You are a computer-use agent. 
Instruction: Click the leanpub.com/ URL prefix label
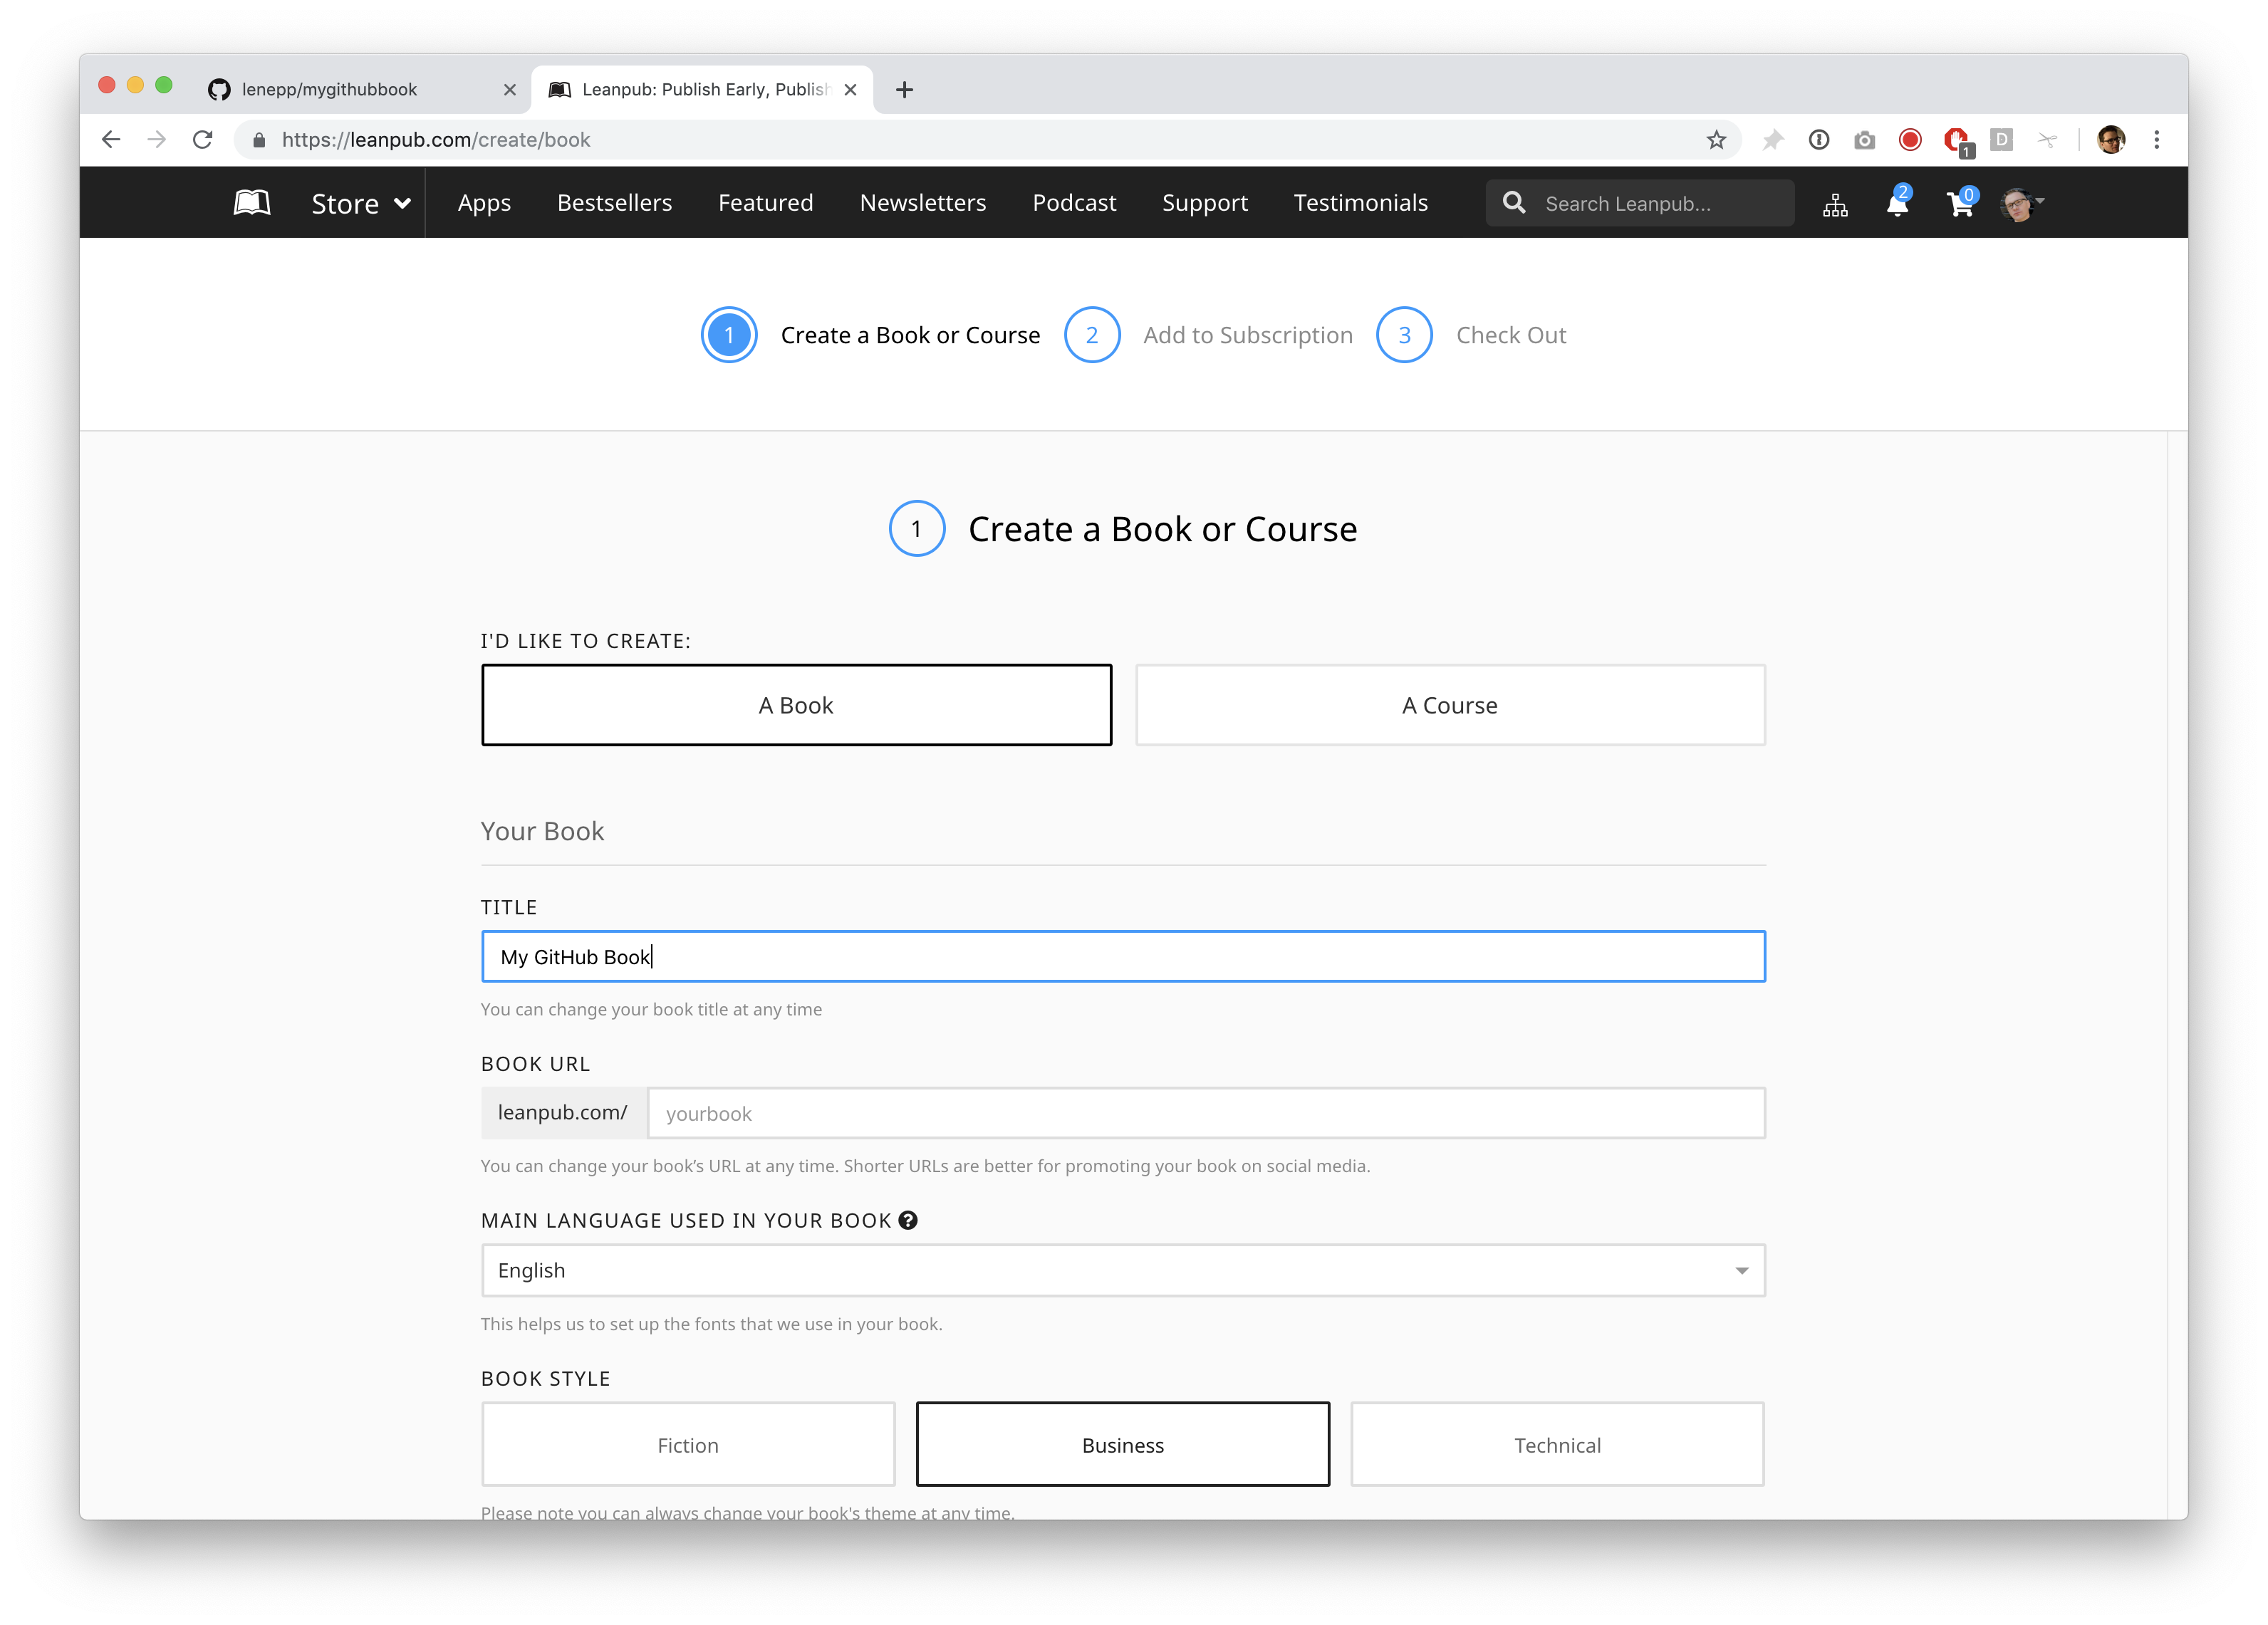tap(563, 1113)
